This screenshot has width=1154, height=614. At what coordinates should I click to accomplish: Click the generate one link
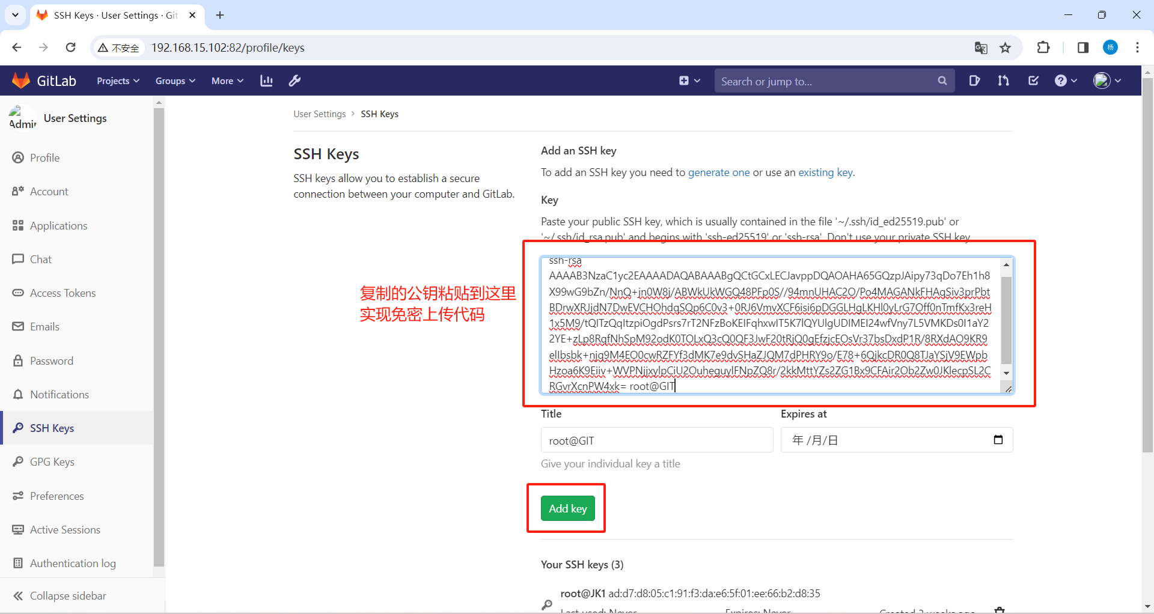pos(719,172)
